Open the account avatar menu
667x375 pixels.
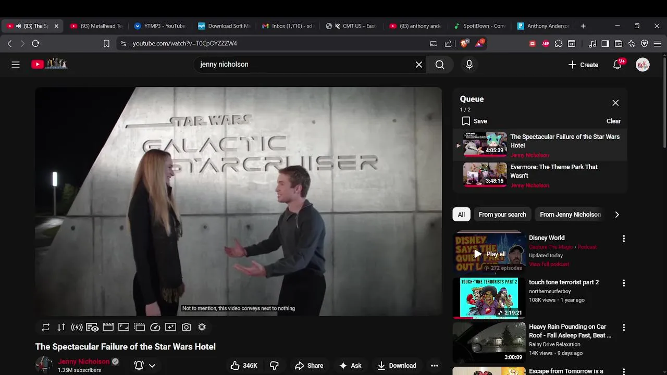pos(643,65)
